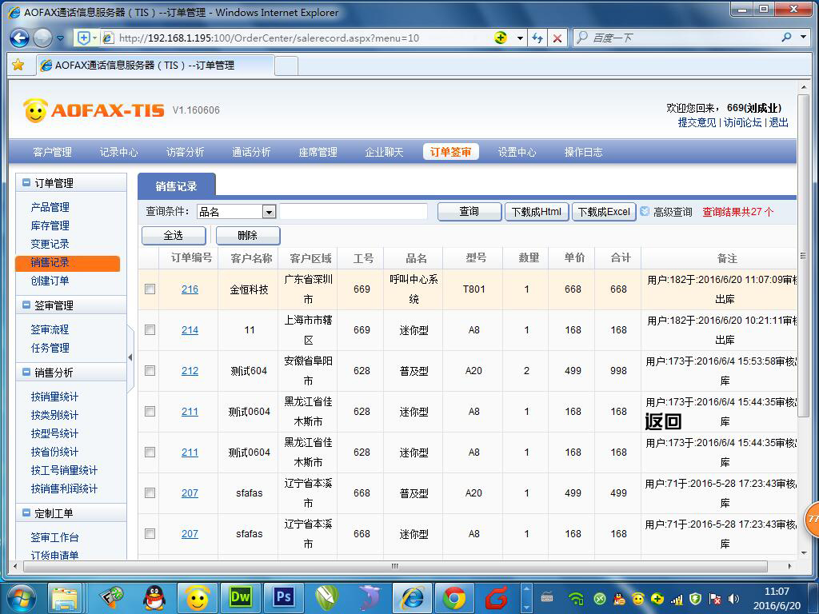819x614 pixels.
Task: Click the favorites star icon
Action: 17,66
